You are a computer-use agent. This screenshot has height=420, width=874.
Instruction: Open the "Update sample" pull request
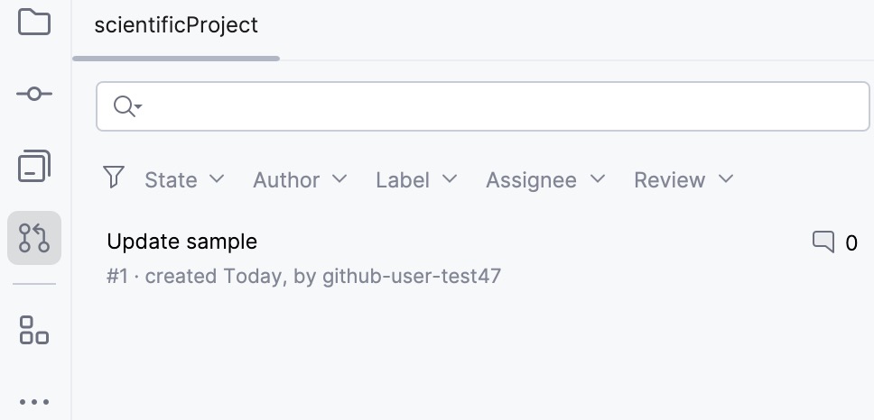[x=182, y=242]
